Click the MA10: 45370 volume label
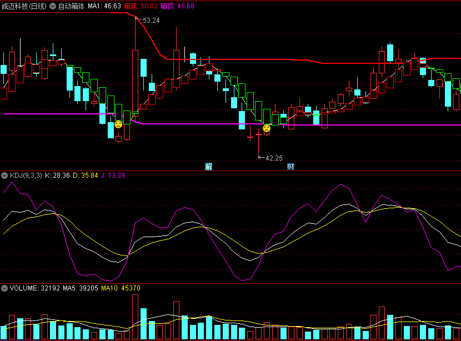Viewport: 461px width, 341px height. 121,288
